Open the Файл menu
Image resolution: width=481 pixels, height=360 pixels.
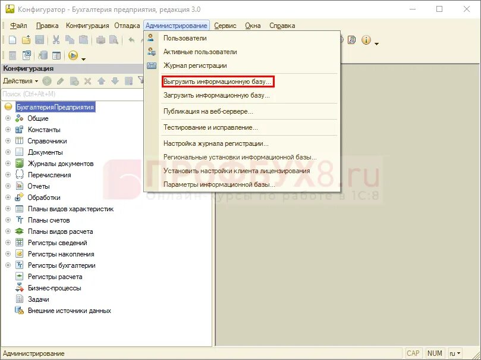(18, 26)
